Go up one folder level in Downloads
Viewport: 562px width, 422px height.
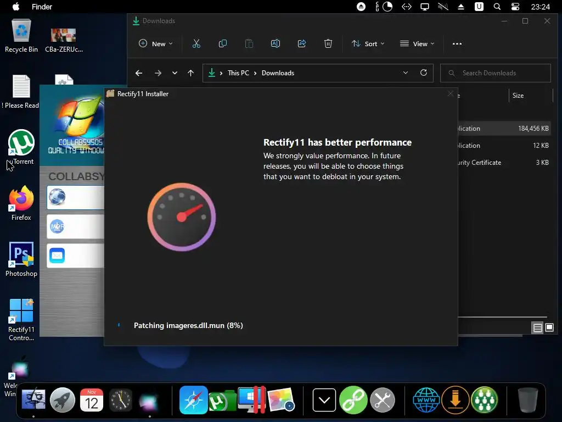[x=190, y=73]
